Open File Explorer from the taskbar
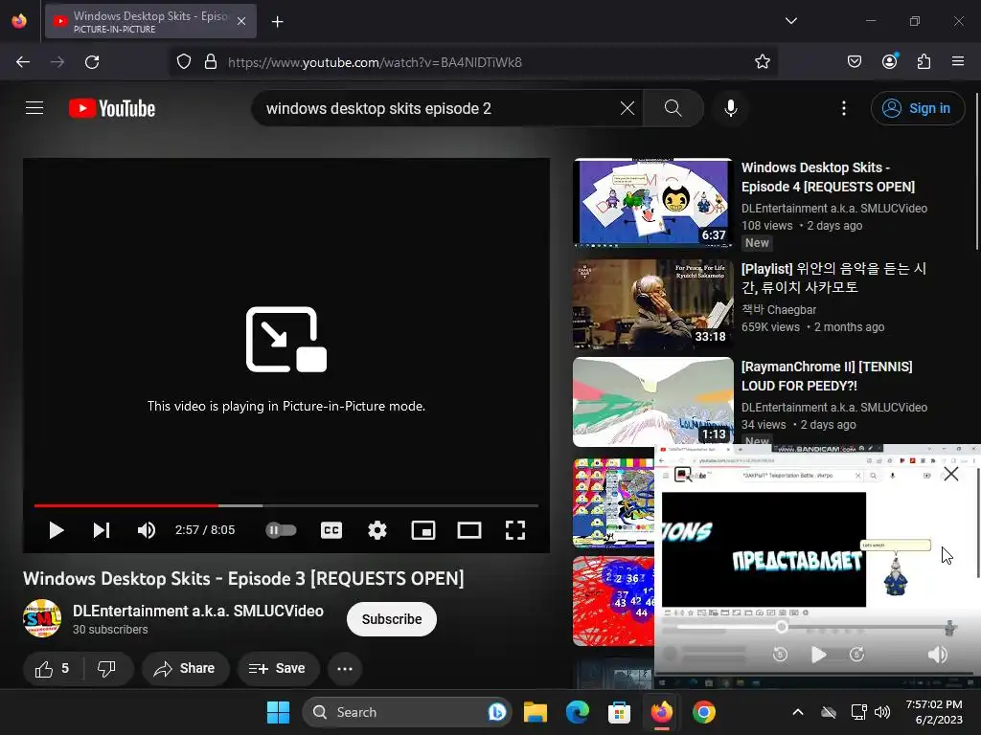 (535, 712)
